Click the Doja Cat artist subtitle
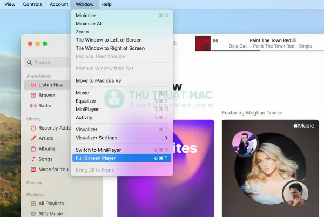 click(x=271, y=46)
